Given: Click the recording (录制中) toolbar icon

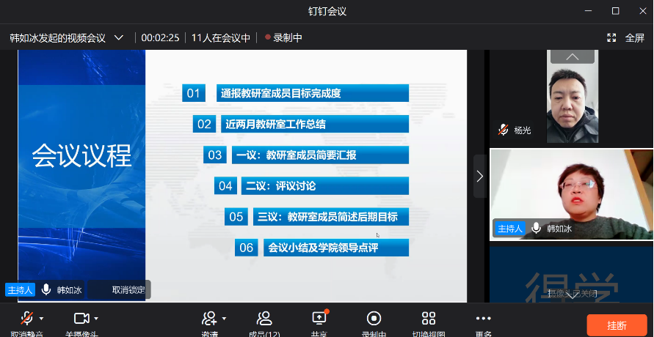Looking at the screenshot, I should (x=374, y=319).
